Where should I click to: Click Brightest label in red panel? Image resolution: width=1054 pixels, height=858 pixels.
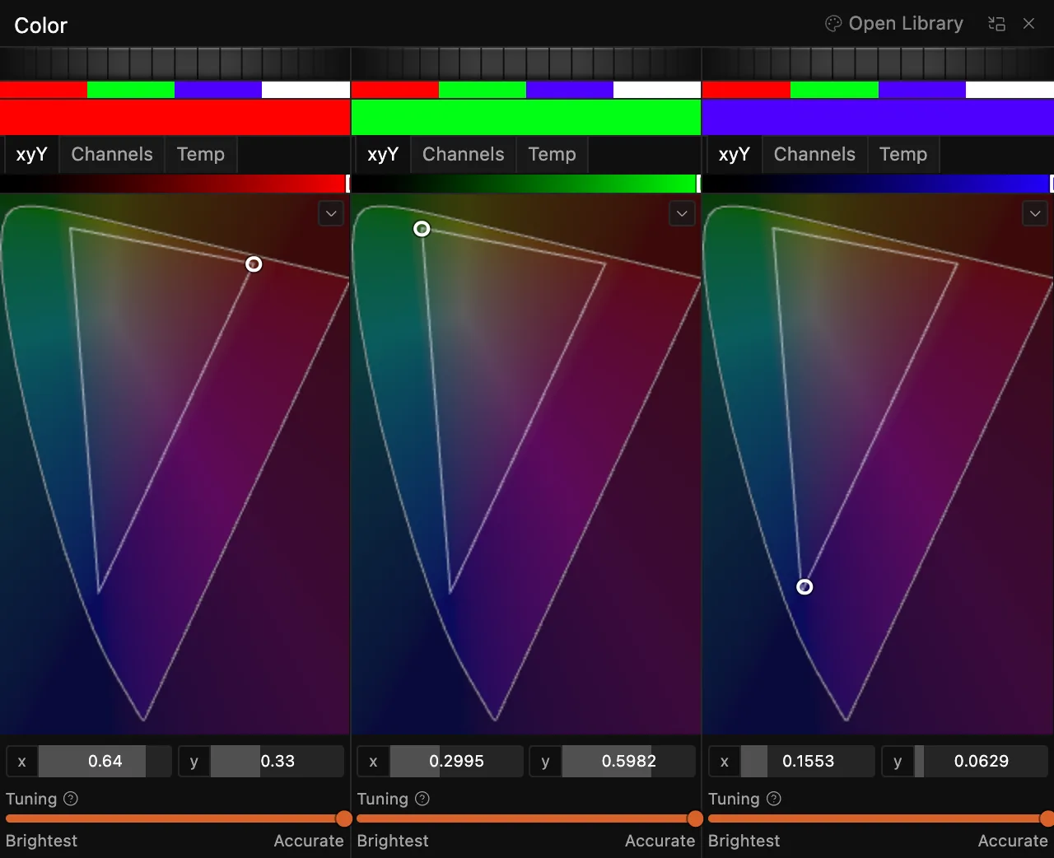[x=41, y=841]
